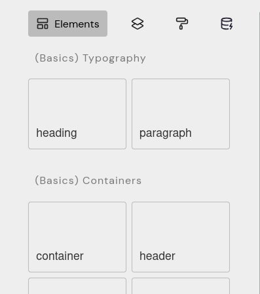Select the paragraph element card
Viewport: 260px width, 294px height.
181,114
